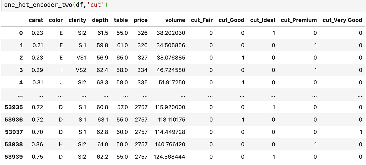This screenshot has width=366, height=165.
Task: Select the carat column header
Action: point(36,20)
